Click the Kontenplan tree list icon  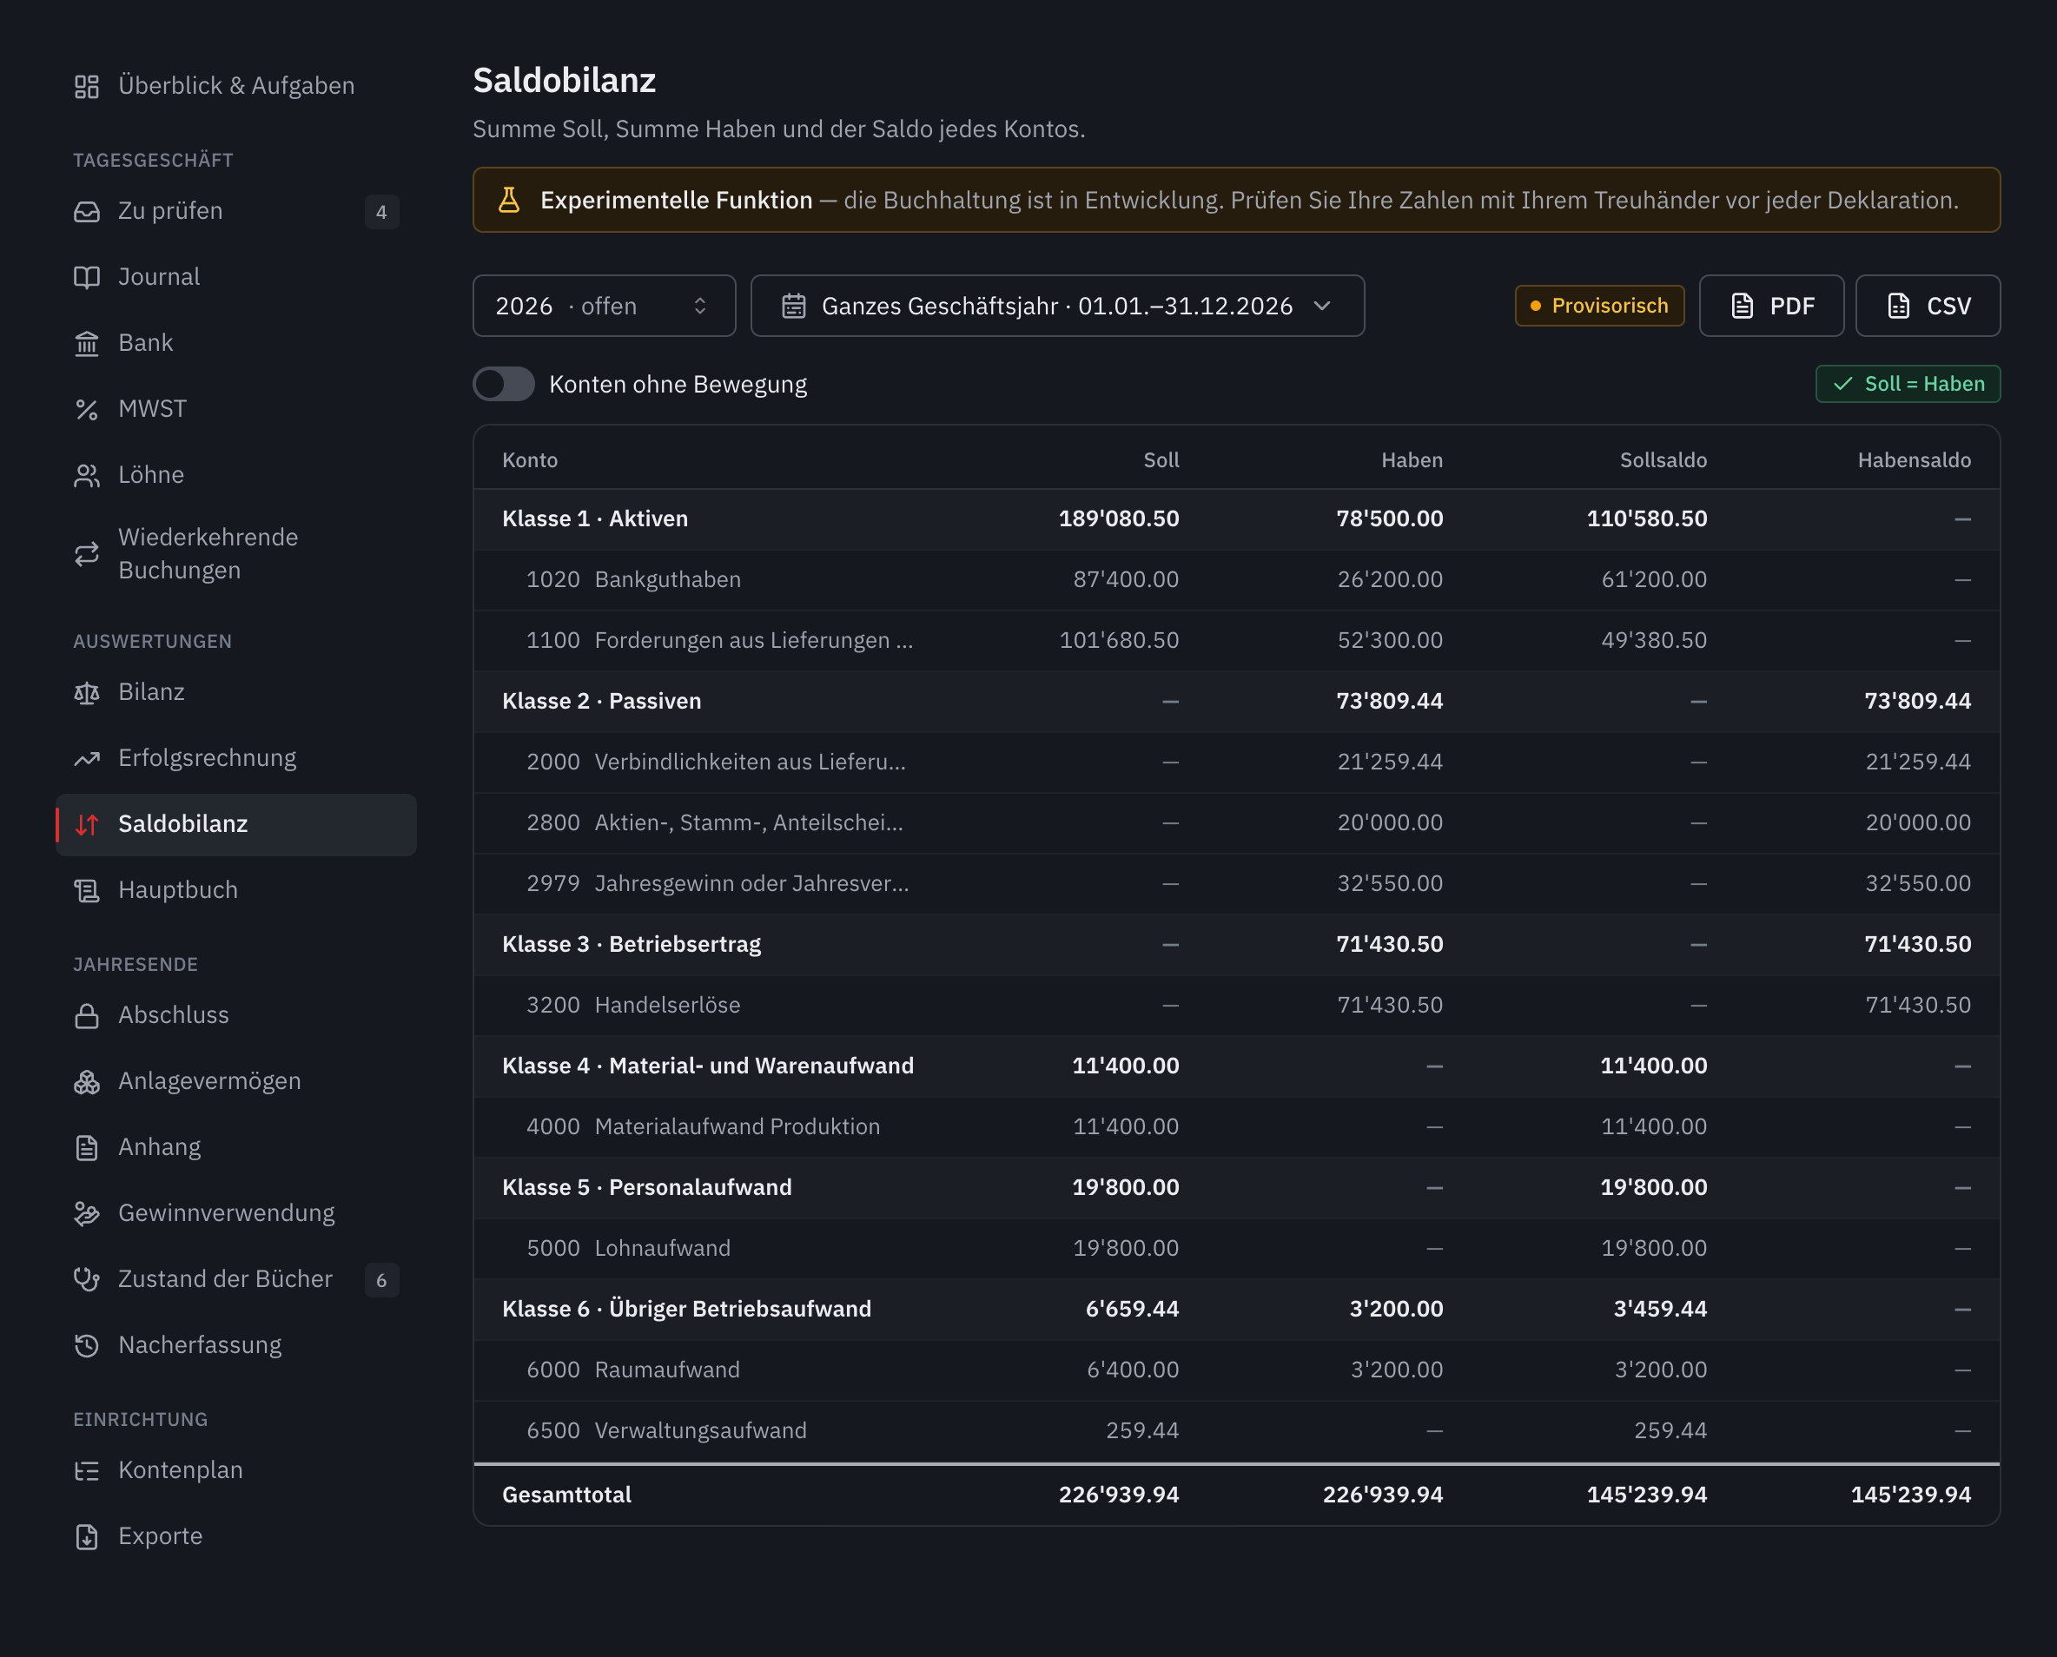tap(87, 1471)
